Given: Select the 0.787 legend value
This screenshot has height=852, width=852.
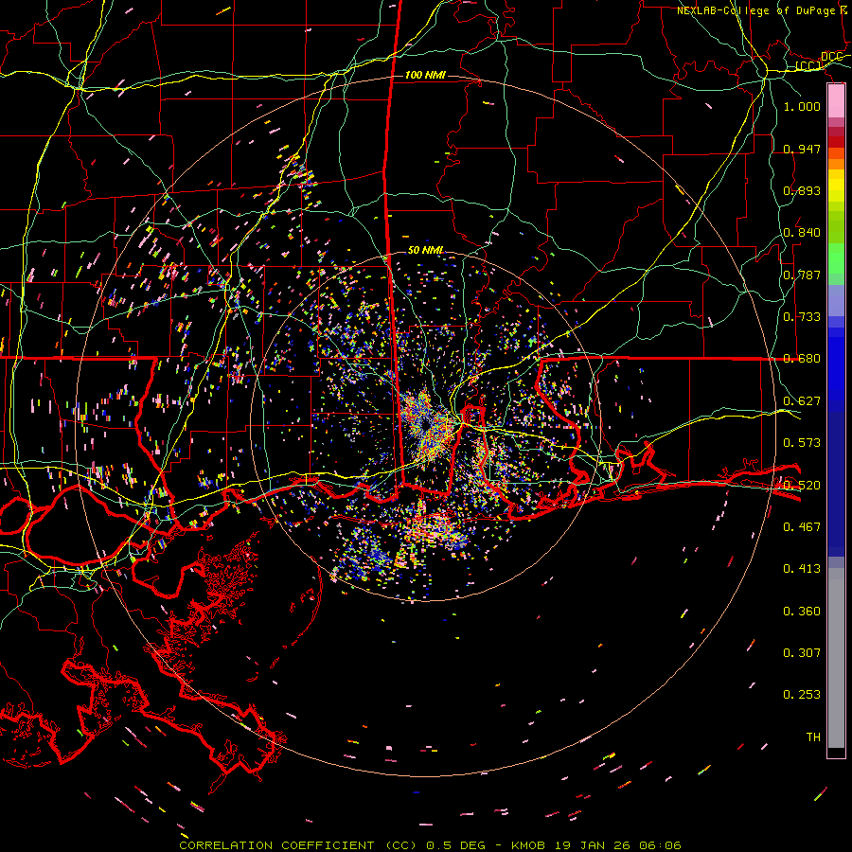Looking at the screenshot, I should tap(802, 275).
